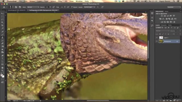Toggle type layer filter in Layers panel
182x102 pixels.
(x=172, y=28)
